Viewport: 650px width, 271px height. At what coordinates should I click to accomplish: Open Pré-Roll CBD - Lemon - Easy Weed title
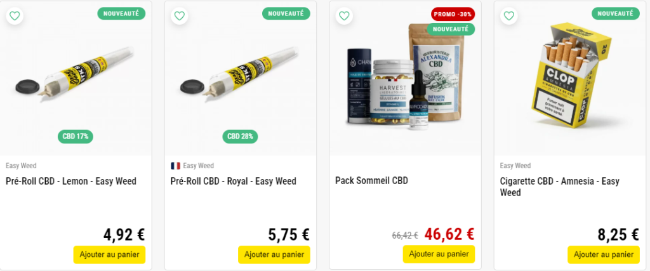71,182
